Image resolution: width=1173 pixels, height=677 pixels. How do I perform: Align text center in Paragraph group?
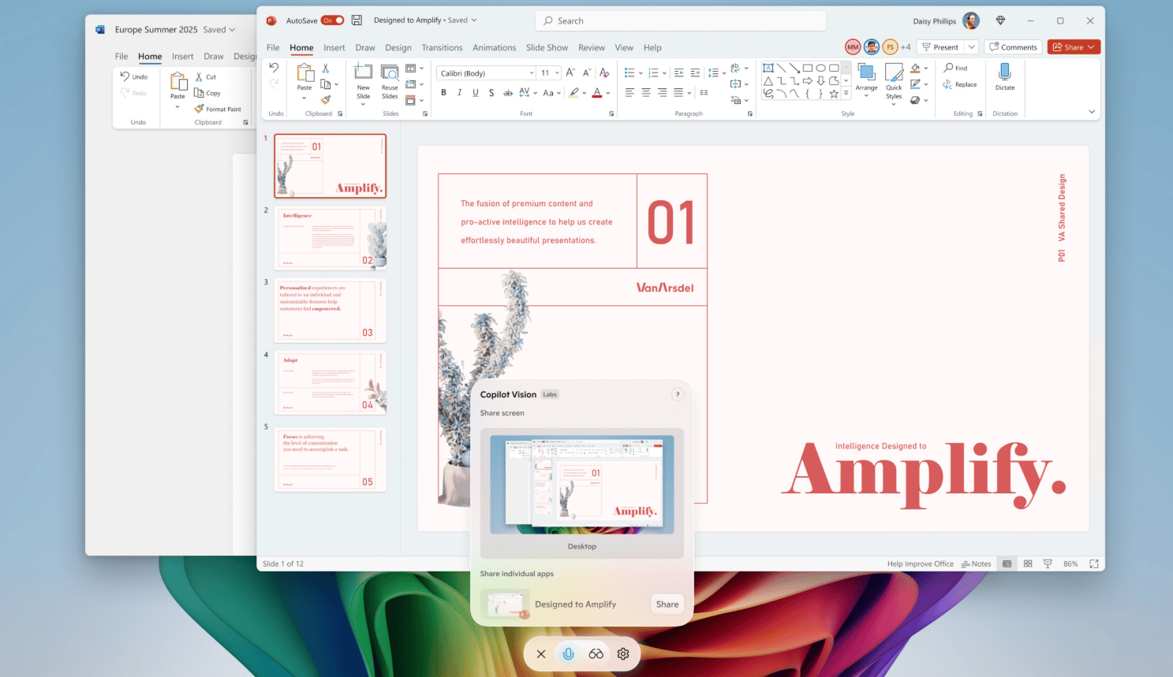pos(646,93)
